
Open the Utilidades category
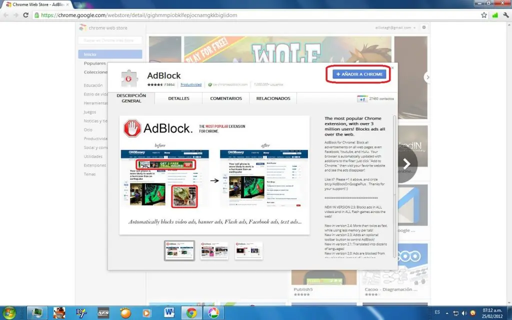point(93,156)
